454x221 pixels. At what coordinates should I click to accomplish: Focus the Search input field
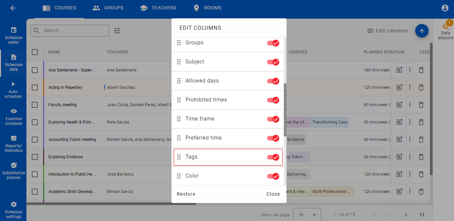pyautogui.click(x=70, y=31)
